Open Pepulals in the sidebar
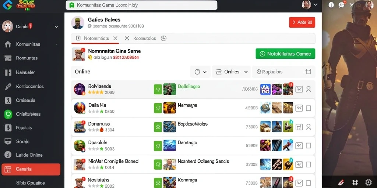This screenshot has width=377, height=188. (24, 128)
